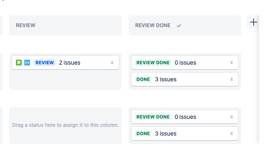Open 3 issues link in lower card

tap(166, 133)
